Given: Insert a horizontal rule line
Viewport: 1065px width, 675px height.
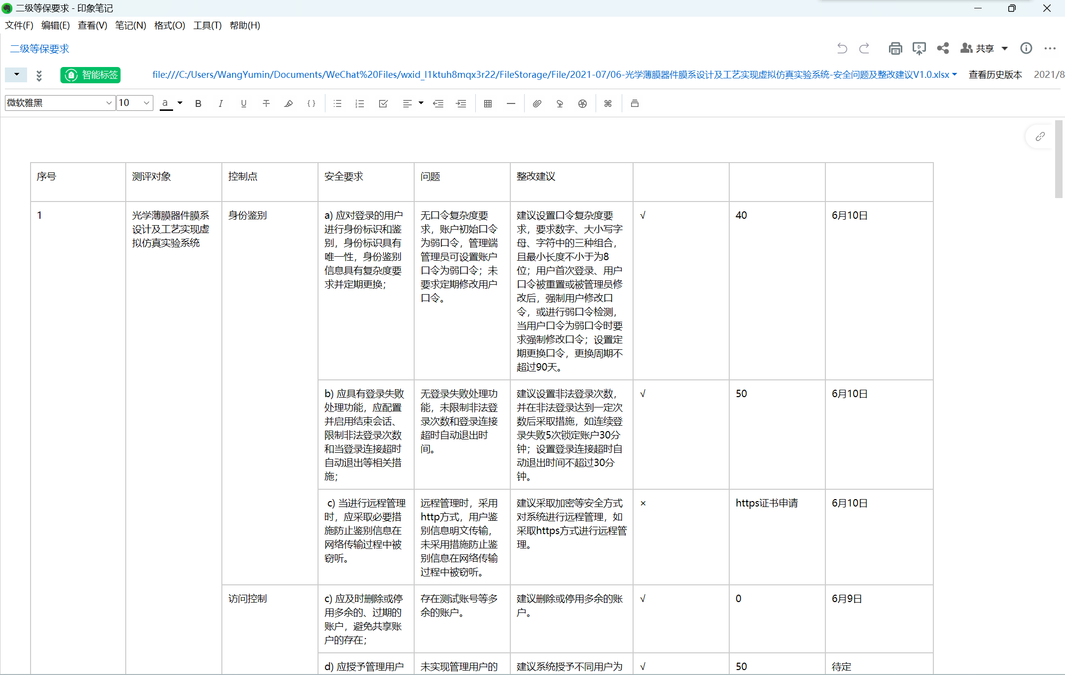Looking at the screenshot, I should click(x=511, y=103).
